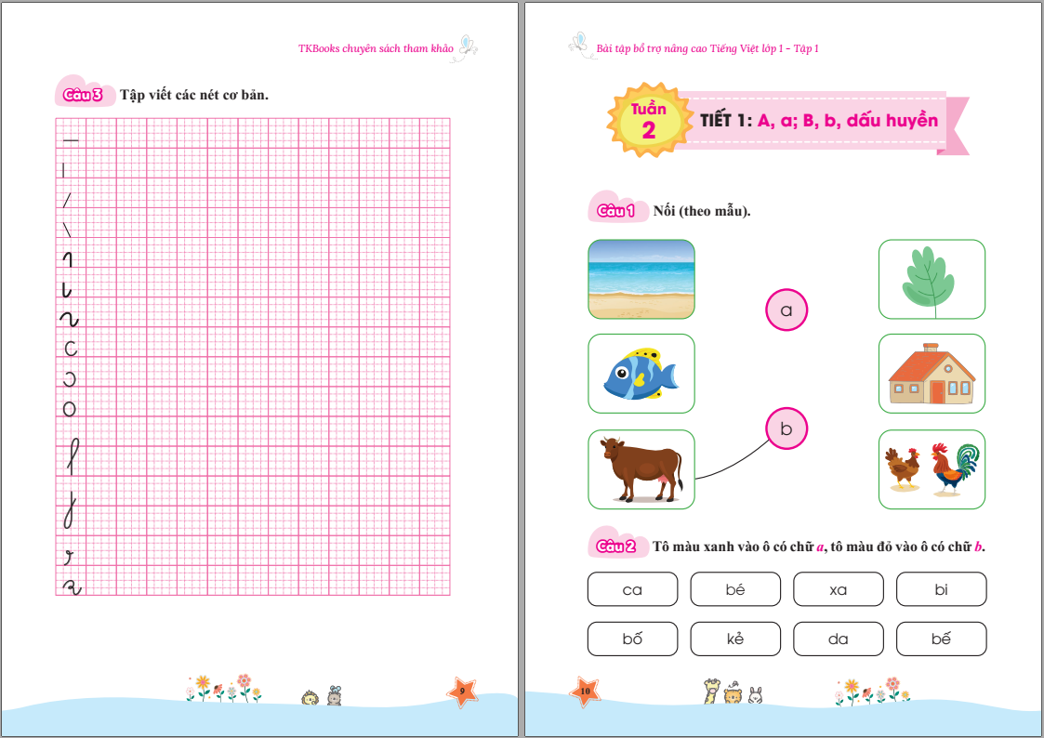Click the pink circle with letter b
The height and width of the screenshot is (738, 1044).
click(x=786, y=428)
